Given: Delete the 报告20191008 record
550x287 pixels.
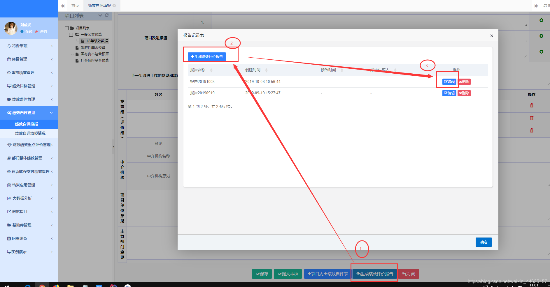Looking at the screenshot, I should pyautogui.click(x=464, y=82).
